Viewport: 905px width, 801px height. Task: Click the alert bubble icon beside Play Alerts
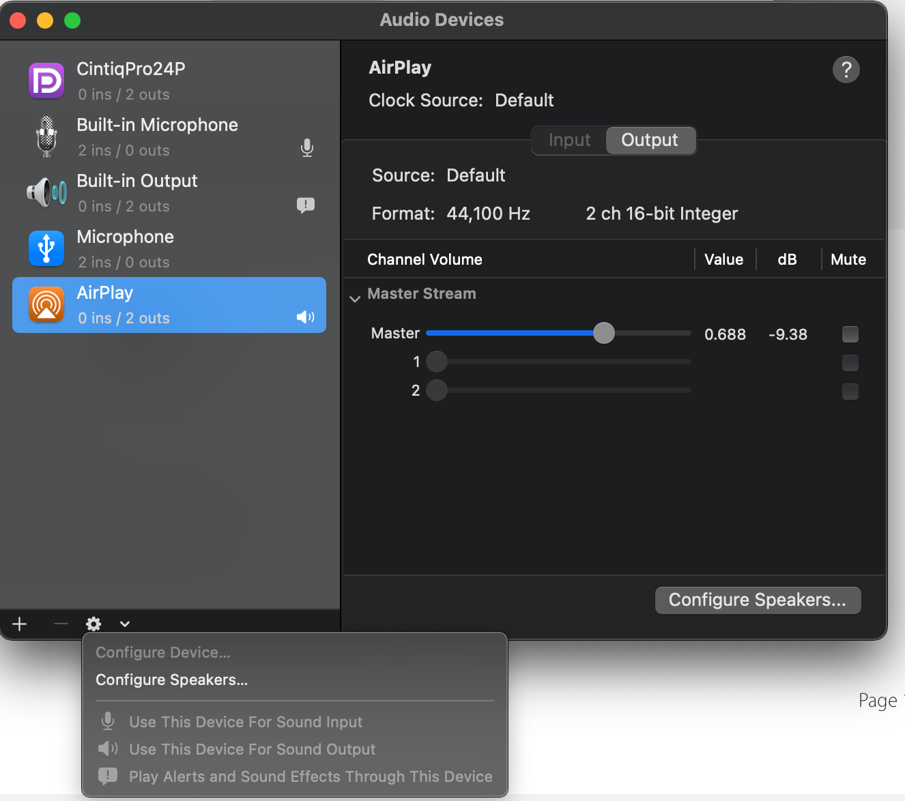[x=108, y=776]
